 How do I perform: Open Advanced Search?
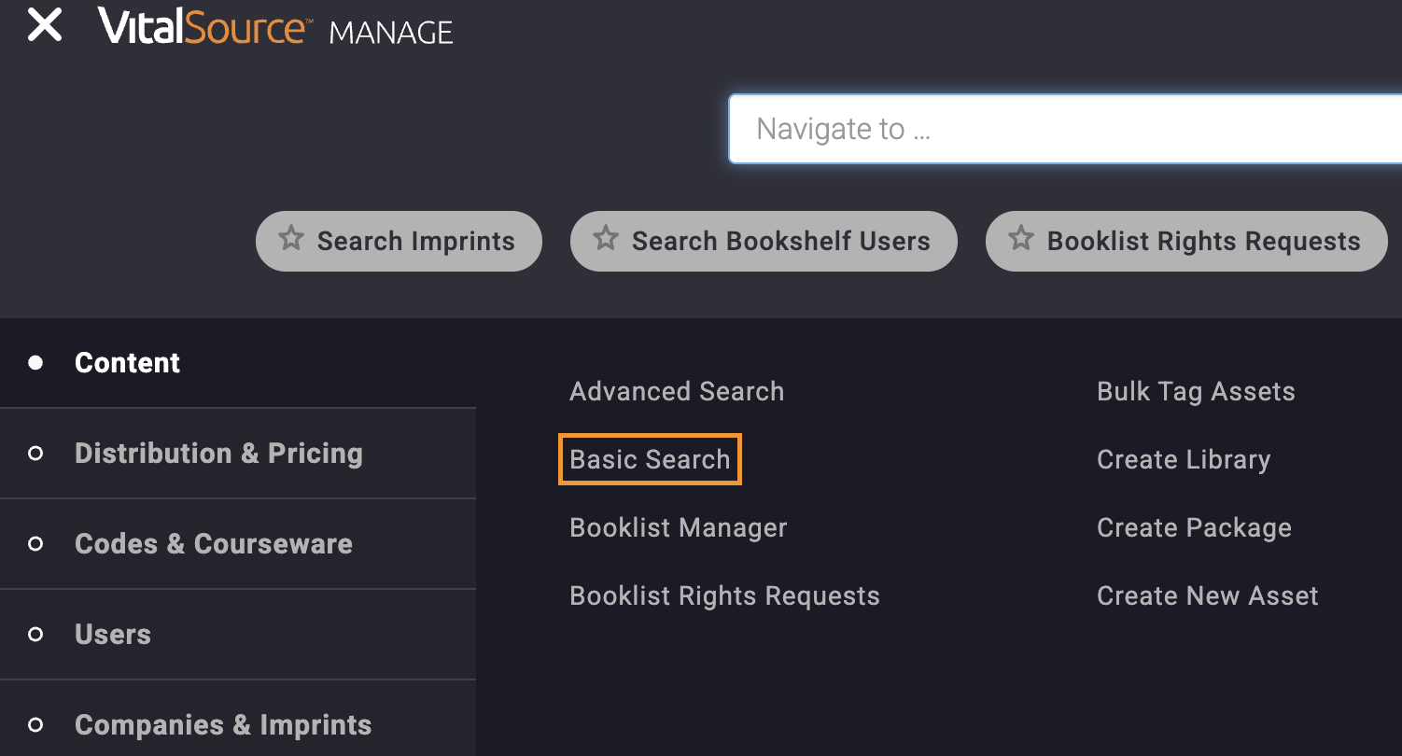point(676,391)
